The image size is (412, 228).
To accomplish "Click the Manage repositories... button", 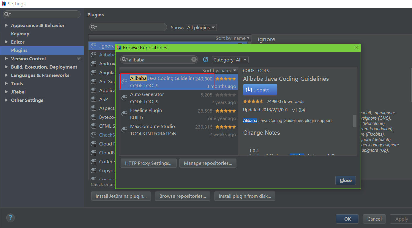I will click(x=208, y=163).
